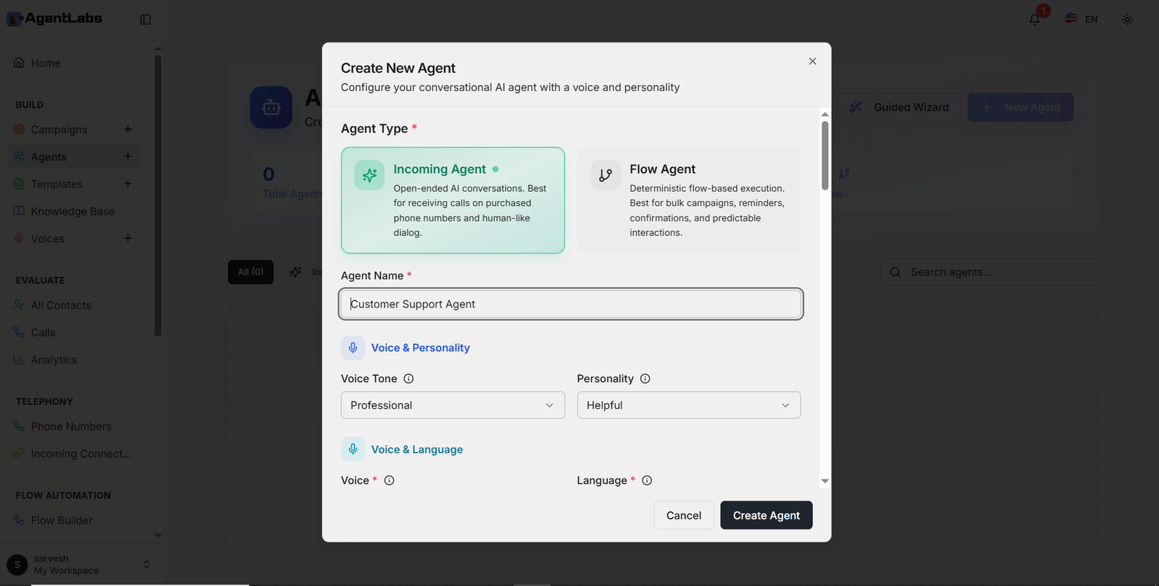Image resolution: width=1159 pixels, height=586 pixels.
Task: Click the Voice field info icon
Action: click(x=389, y=480)
